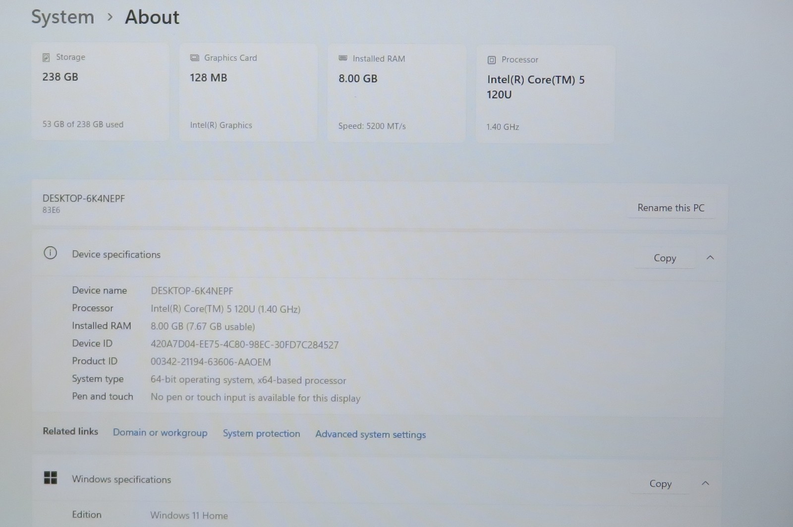Click the Device specifications info icon
The image size is (793, 527).
(x=50, y=253)
